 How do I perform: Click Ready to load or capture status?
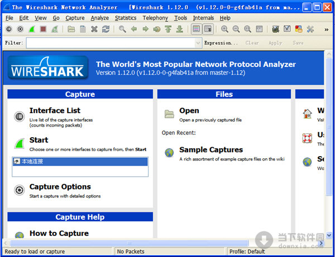tap(35, 251)
